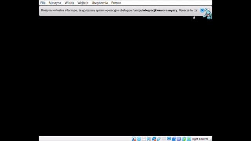Click the mouse integration notification message text
251x141 pixels.
point(119,11)
